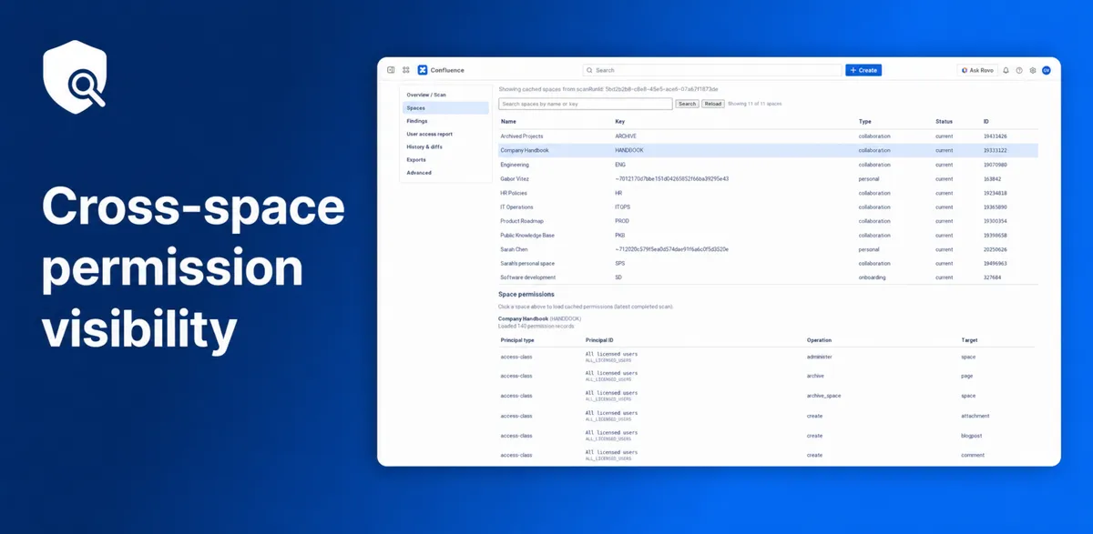
Task: Click the Reload button
Action: pos(713,104)
